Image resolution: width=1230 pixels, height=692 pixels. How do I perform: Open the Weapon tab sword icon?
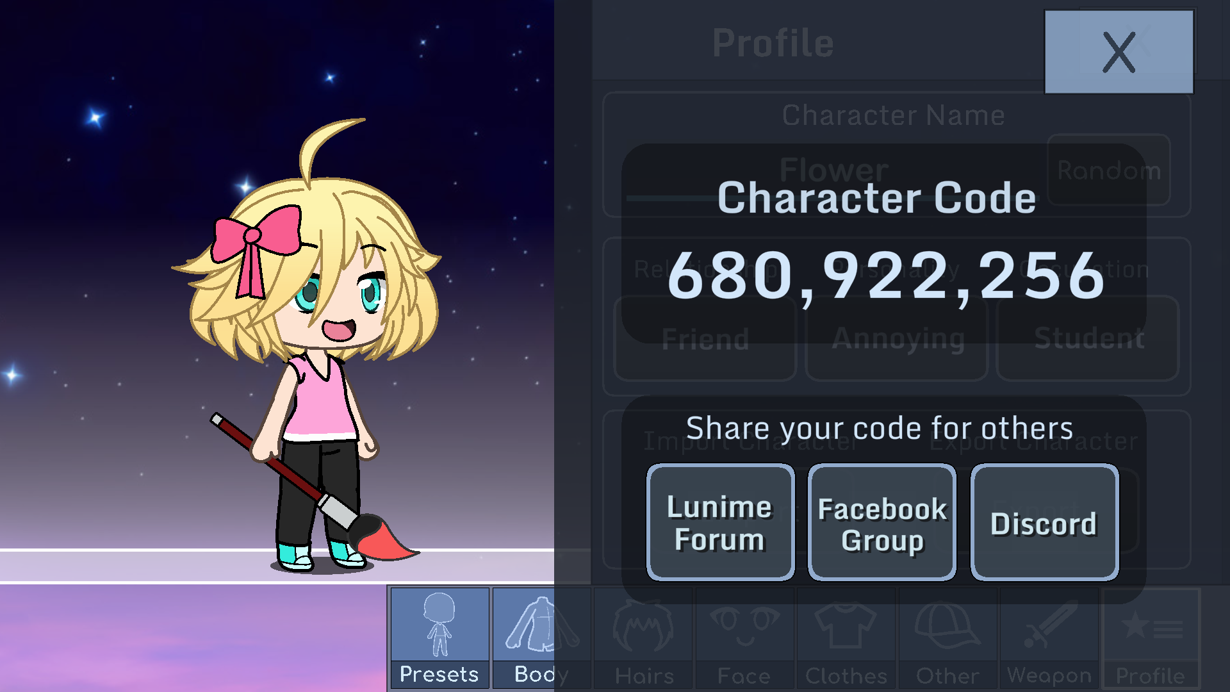(x=1049, y=625)
